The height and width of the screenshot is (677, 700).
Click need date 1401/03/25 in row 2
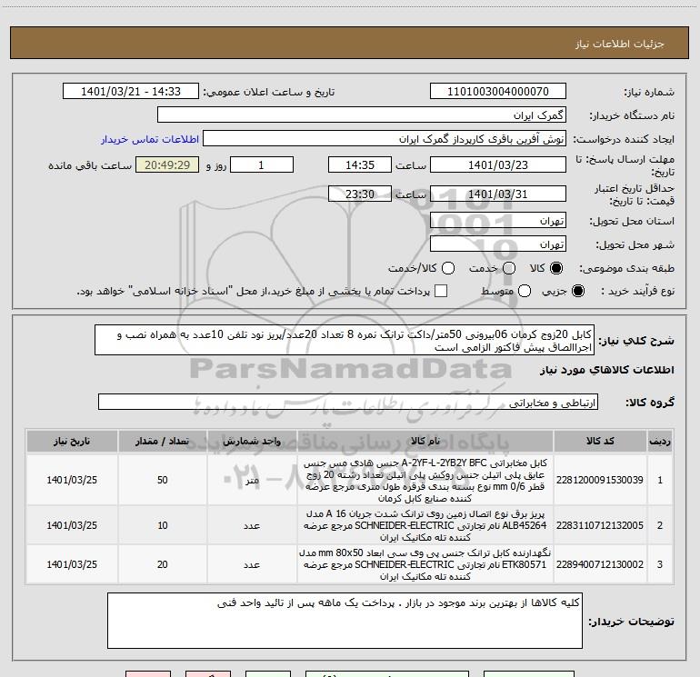(72, 526)
